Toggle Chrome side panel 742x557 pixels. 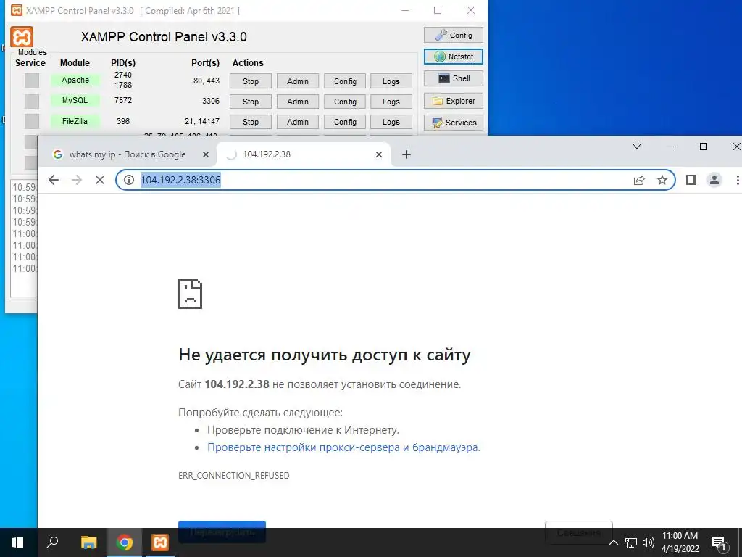tap(691, 180)
